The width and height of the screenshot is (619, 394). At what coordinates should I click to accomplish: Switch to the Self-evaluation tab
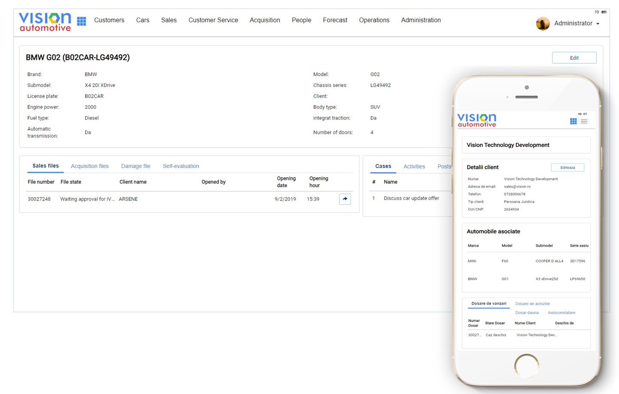[181, 166]
